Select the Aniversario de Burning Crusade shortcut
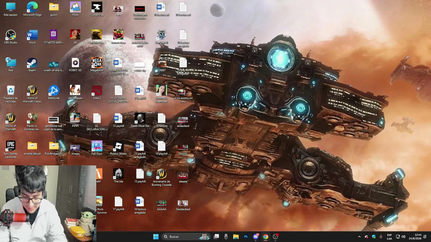Screen dimensions: 431x242 (x=161, y=177)
